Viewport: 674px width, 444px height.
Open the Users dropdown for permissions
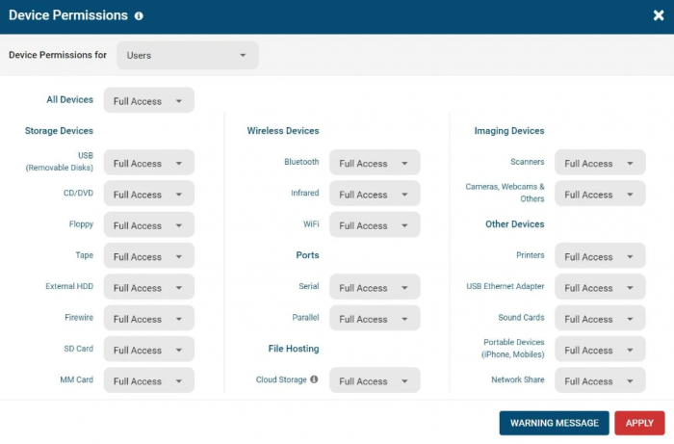(x=188, y=55)
